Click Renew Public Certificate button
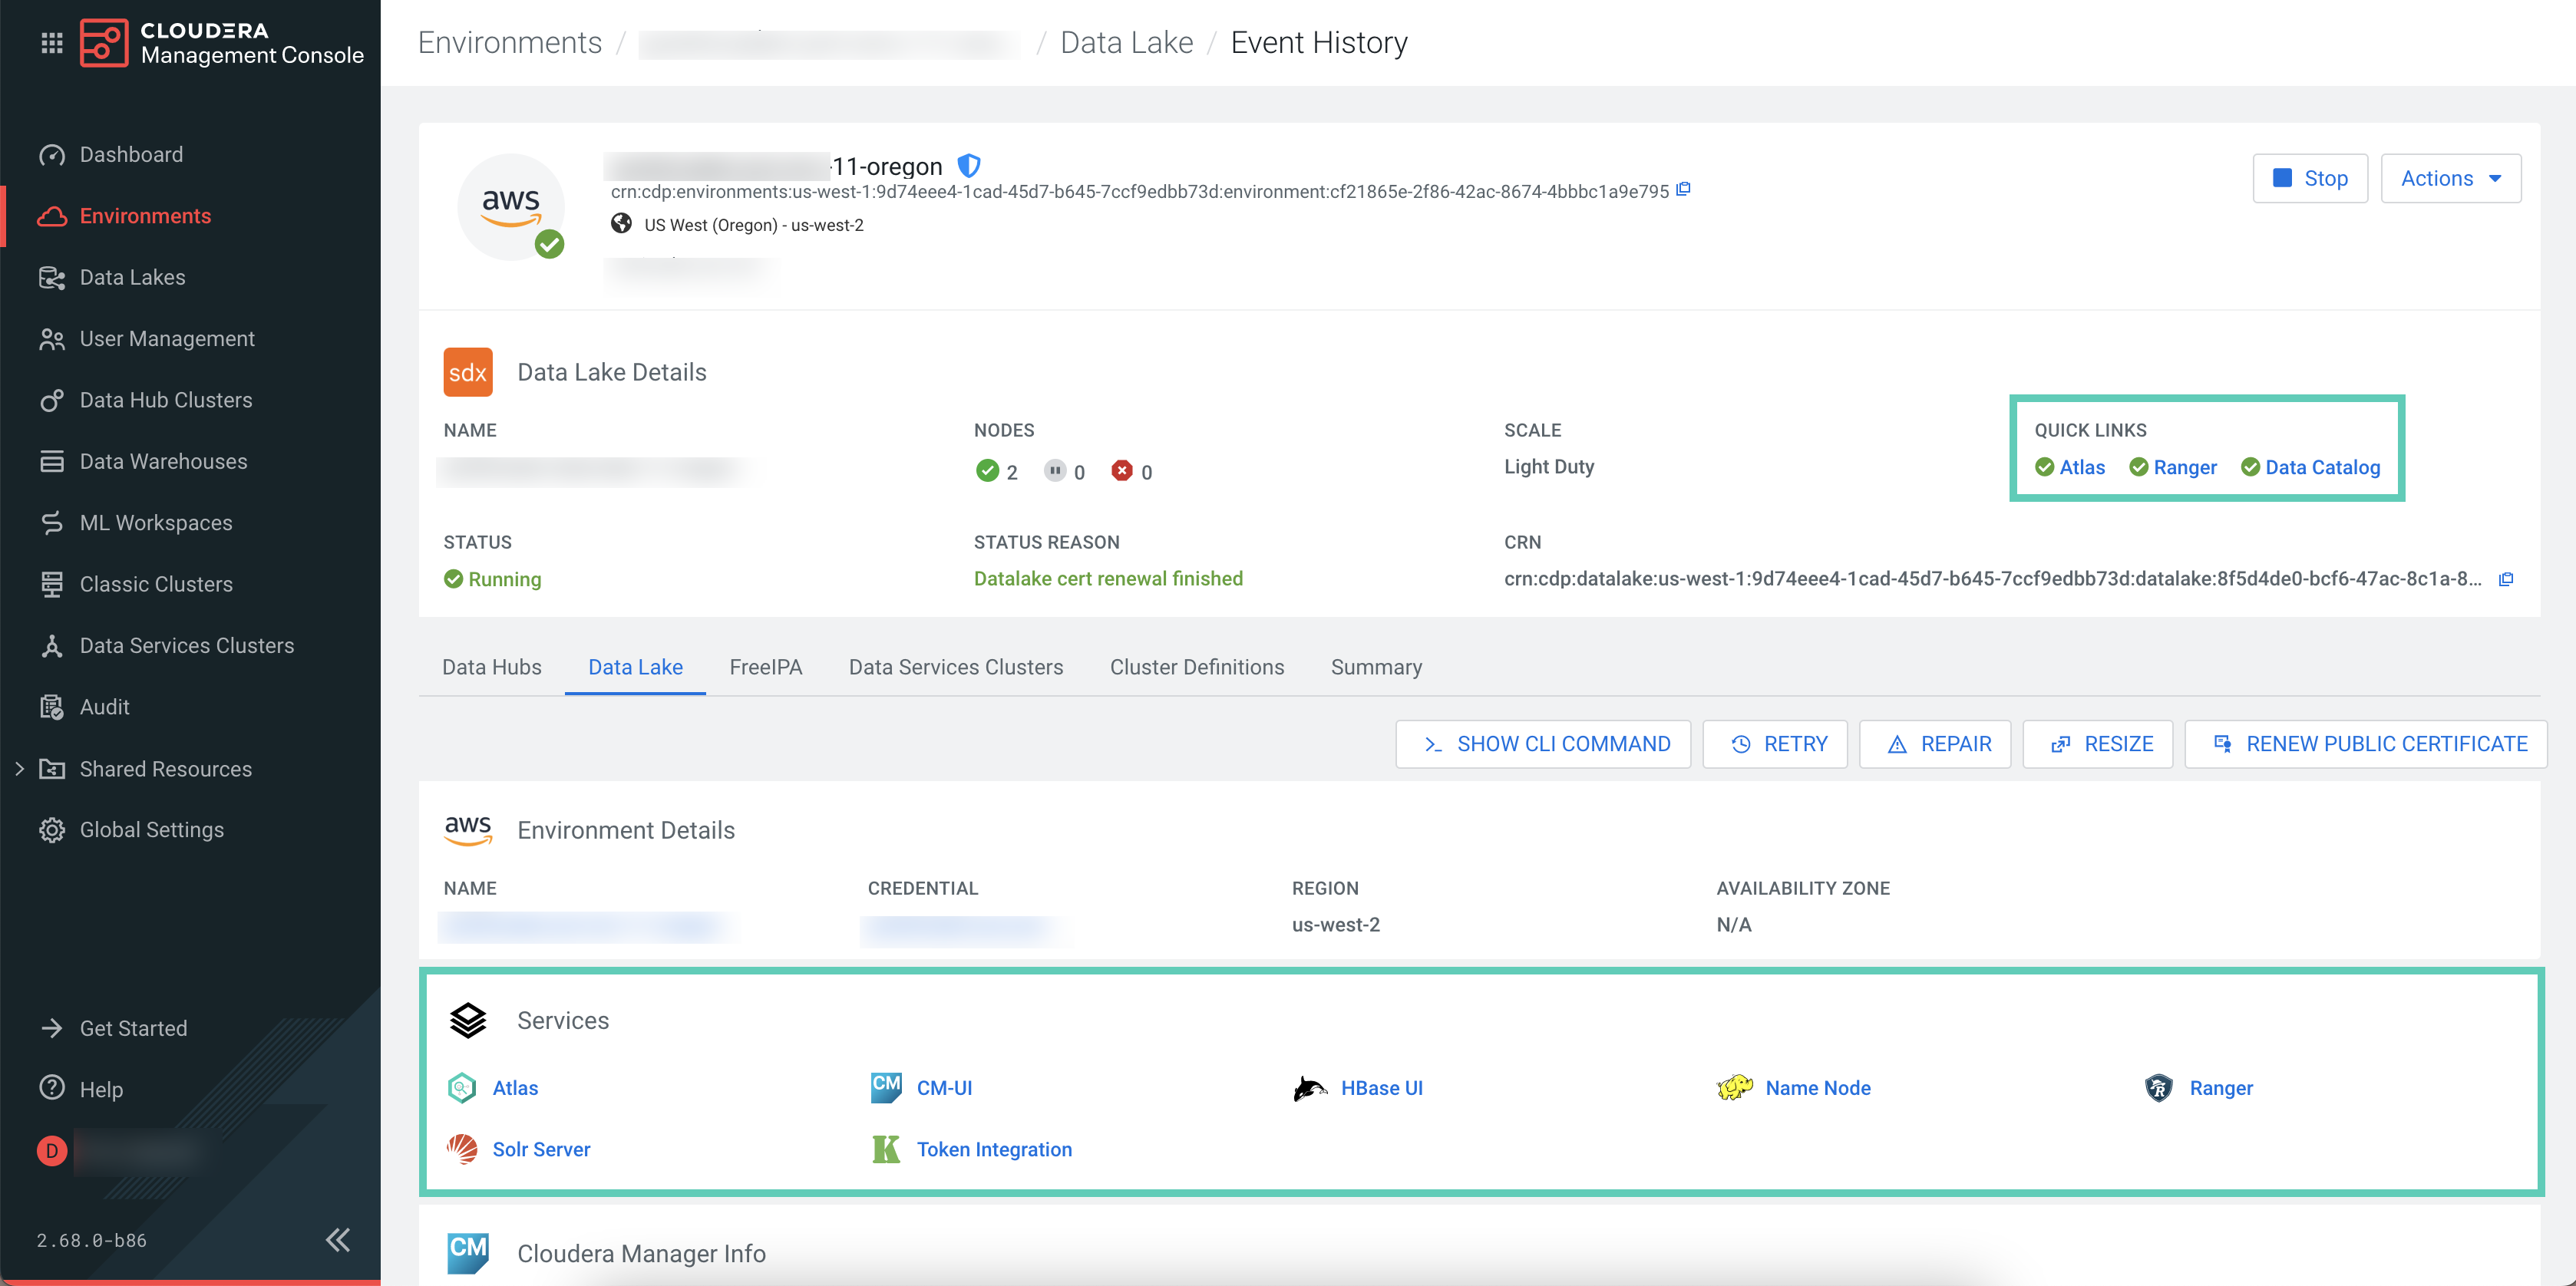This screenshot has height=1286, width=2576. coord(2366,744)
